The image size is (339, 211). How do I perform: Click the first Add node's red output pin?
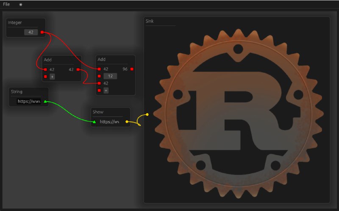click(x=78, y=69)
